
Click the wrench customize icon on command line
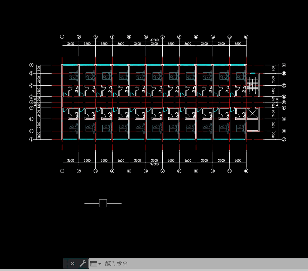pos(83,264)
